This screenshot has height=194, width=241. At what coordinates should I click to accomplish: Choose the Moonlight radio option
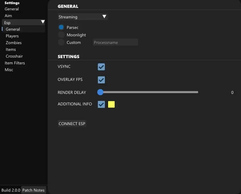[61, 35]
